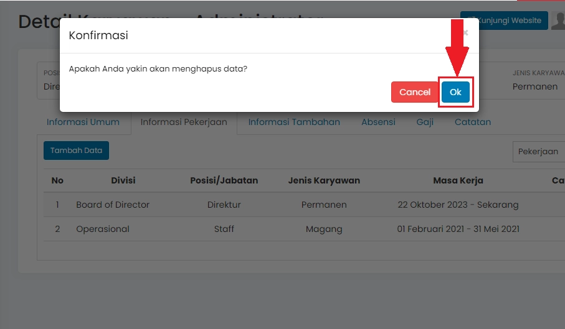Click the Posisi/Jabatan column header
Viewport: 565px width, 329px height.
coord(224,180)
